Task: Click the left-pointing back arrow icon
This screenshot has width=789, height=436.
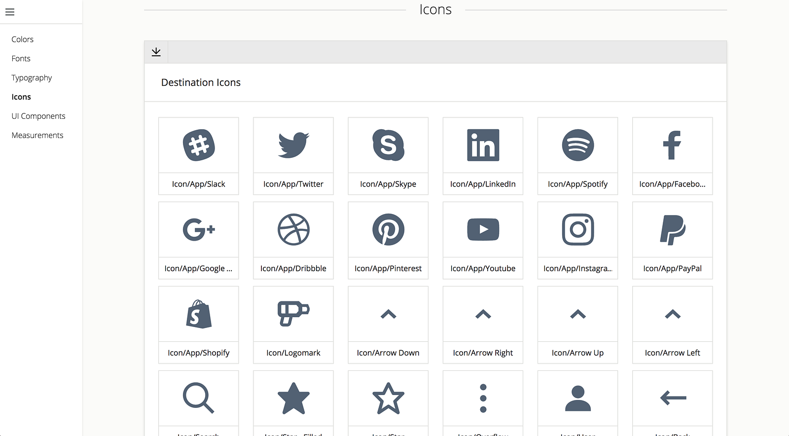Action: point(673,398)
